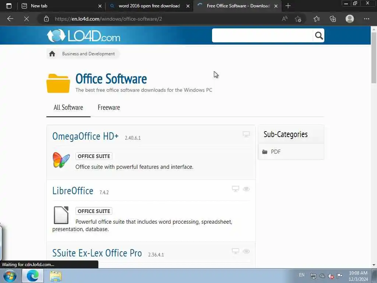Open the browser profile avatar
Viewport: 377px width, 283px height.
350,19
